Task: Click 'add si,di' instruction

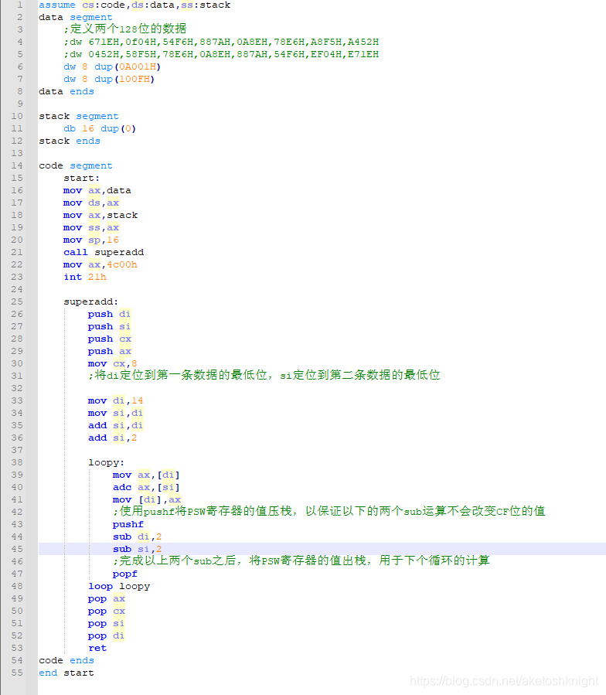Action: pos(115,426)
